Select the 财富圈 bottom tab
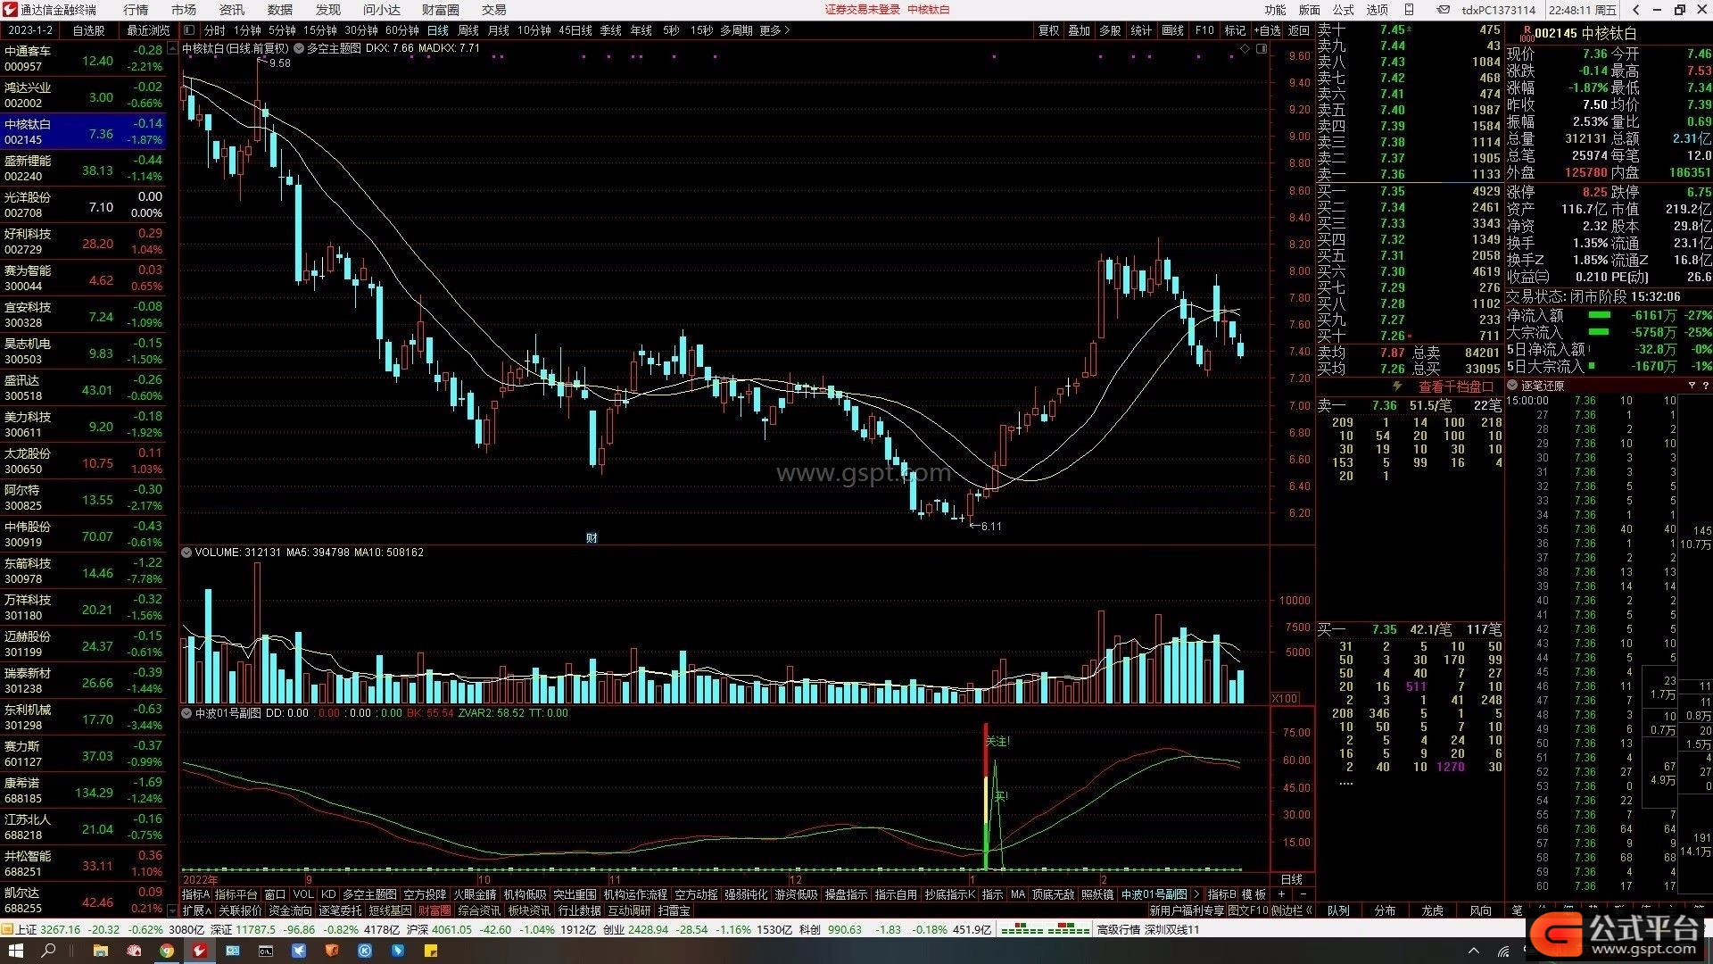Image resolution: width=1713 pixels, height=964 pixels. click(434, 910)
